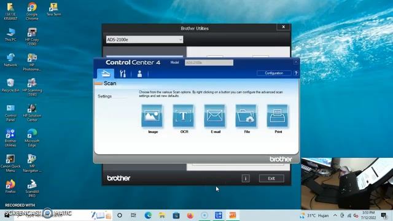
Task: Select HP Photosmart desktop shortcut
Action: [x=32, y=62]
